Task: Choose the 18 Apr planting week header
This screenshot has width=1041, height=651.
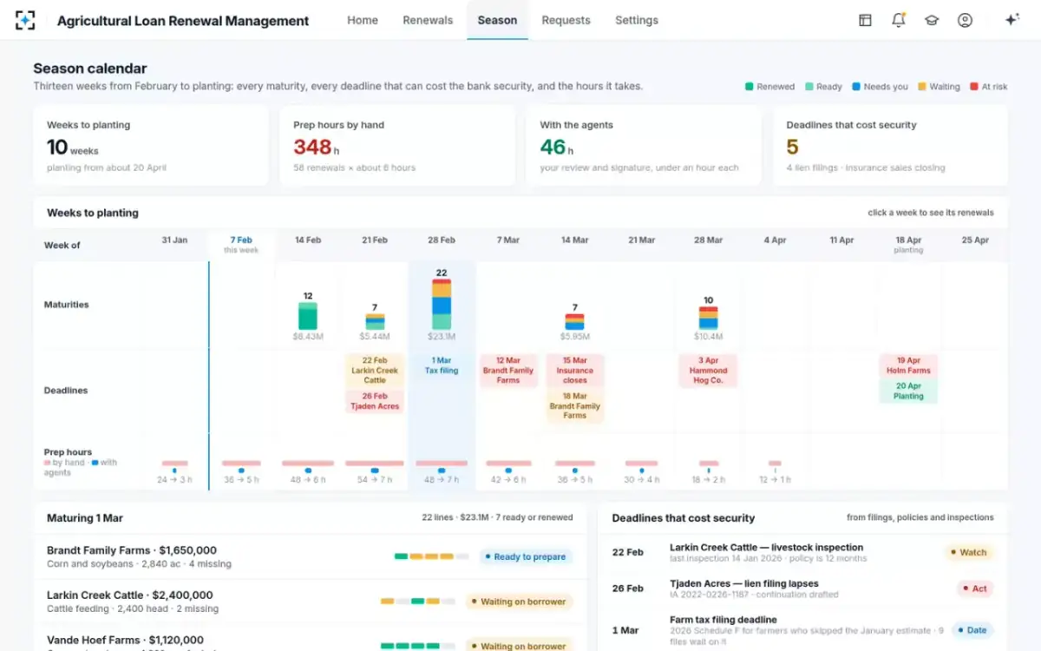Action: pos(908,245)
